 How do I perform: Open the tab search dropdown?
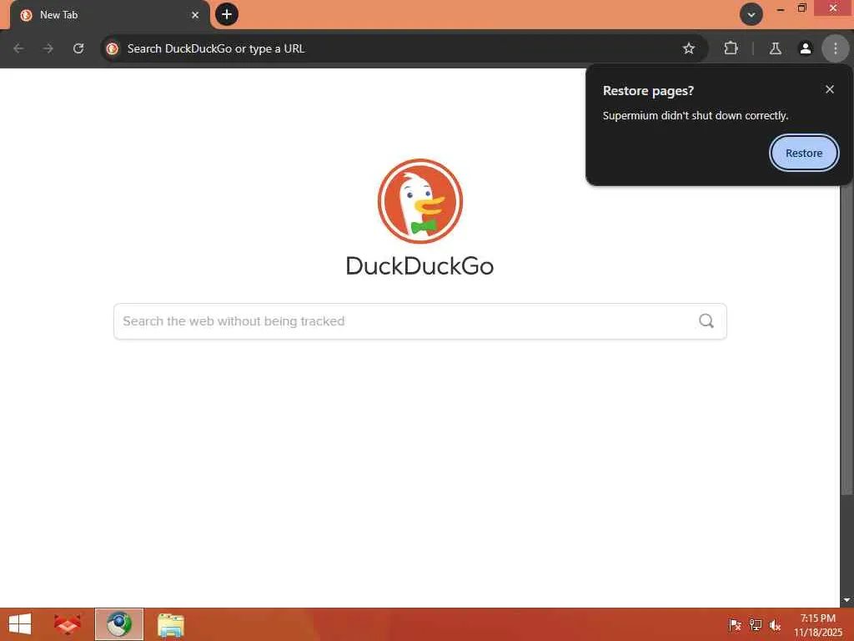click(x=751, y=15)
